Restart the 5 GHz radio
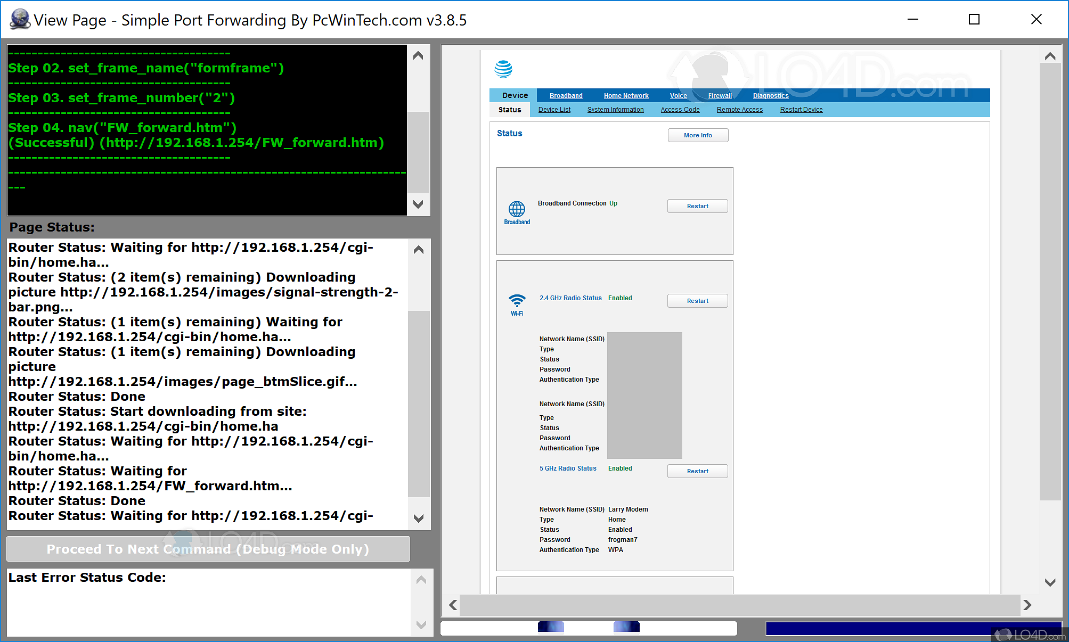This screenshot has height=642, width=1069. click(697, 471)
